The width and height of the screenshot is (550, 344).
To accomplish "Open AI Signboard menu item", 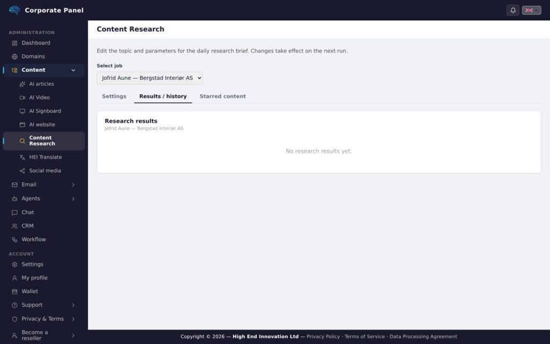I will point(45,111).
